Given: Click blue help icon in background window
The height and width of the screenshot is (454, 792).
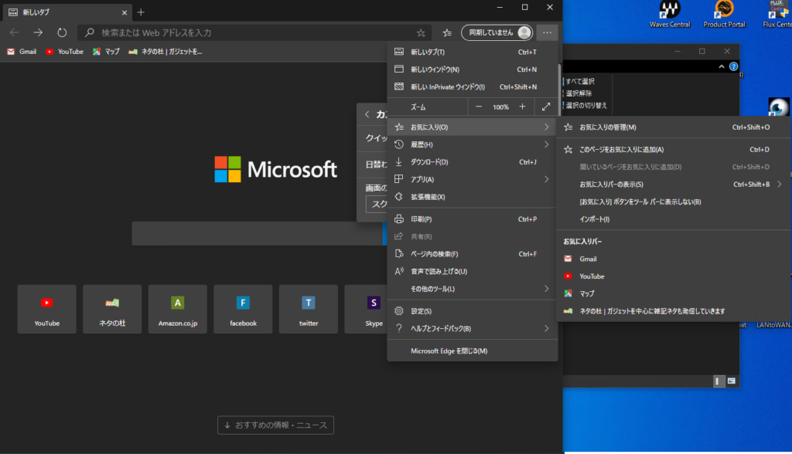Looking at the screenshot, I should 733,66.
